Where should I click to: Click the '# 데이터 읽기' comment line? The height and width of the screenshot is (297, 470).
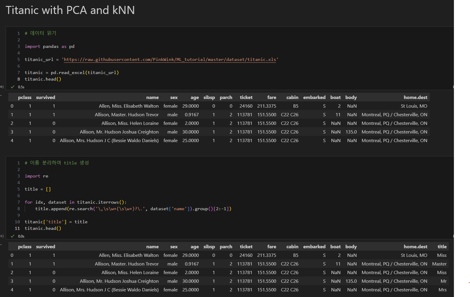tap(40, 33)
